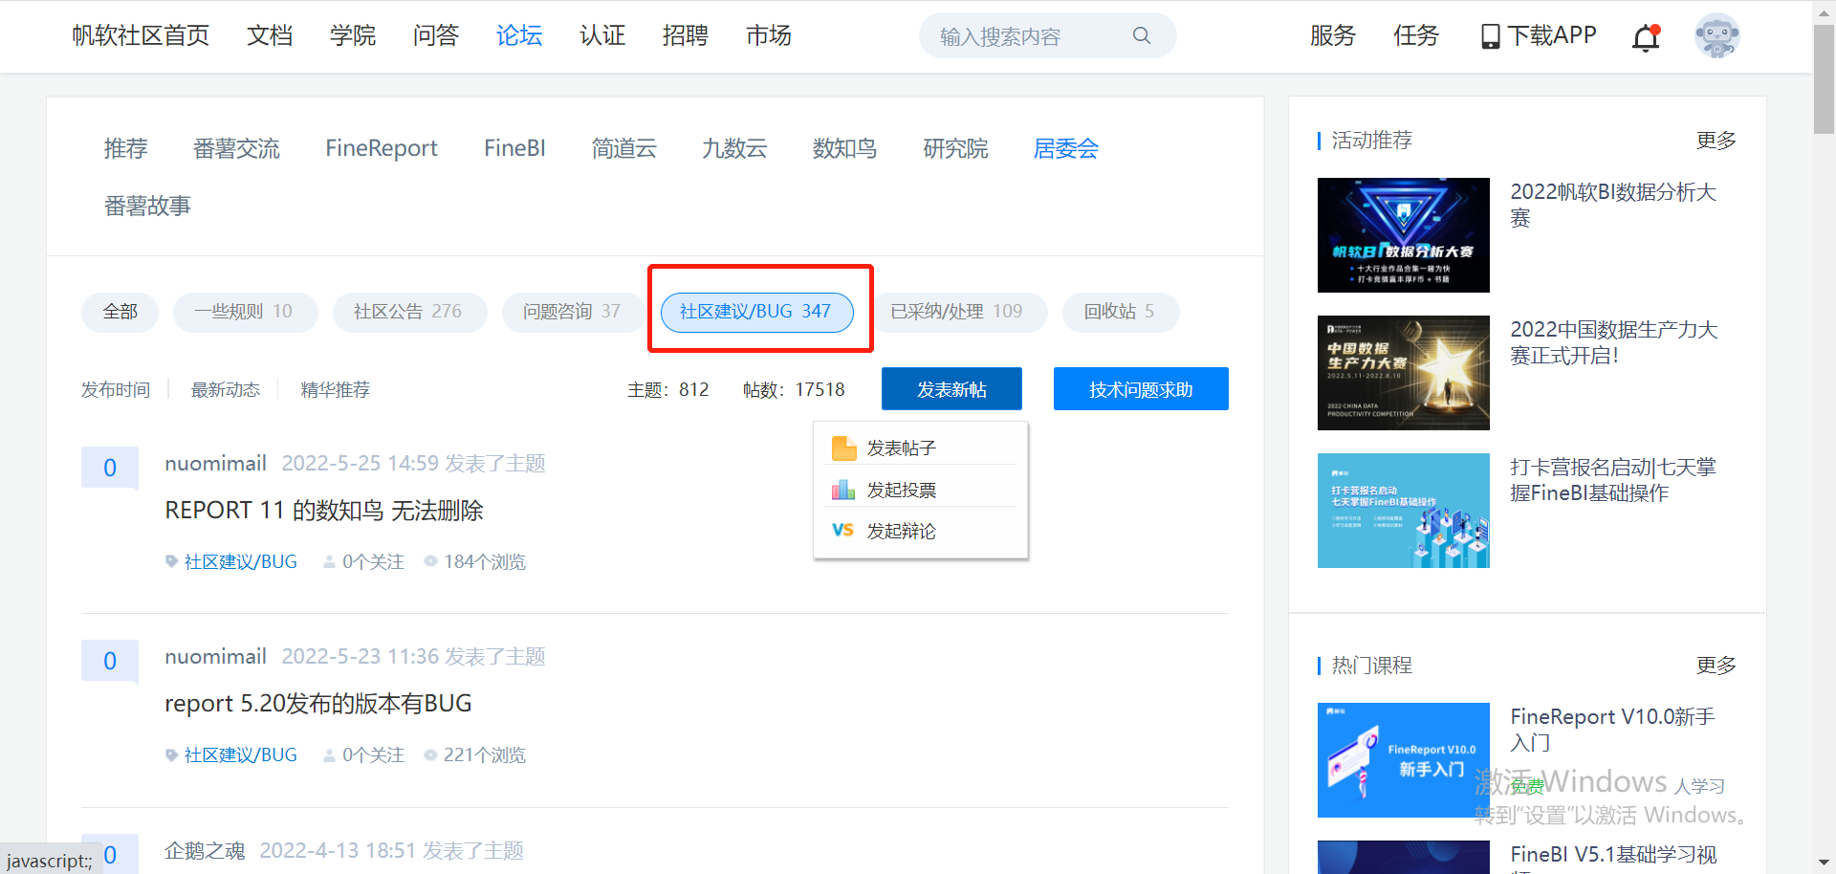Select the 社区建议/BUG 347 filter
The image size is (1836, 874).
click(756, 312)
